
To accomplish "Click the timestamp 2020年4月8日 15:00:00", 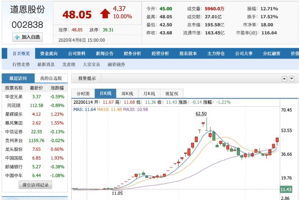I will coord(82,40).
